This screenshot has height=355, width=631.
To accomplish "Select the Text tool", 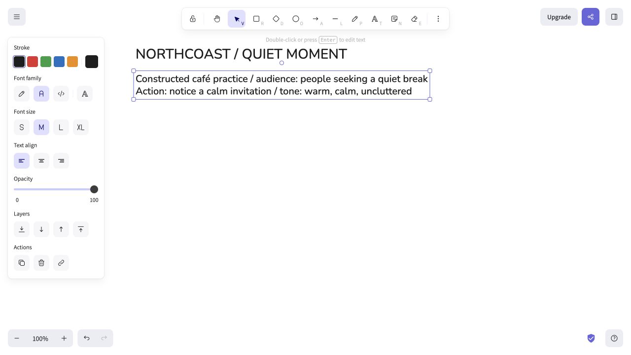I will [375, 19].
